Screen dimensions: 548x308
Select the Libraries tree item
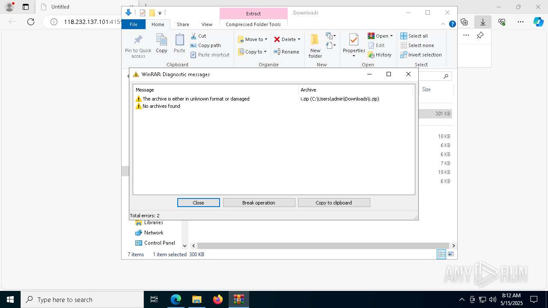point(153,222)
